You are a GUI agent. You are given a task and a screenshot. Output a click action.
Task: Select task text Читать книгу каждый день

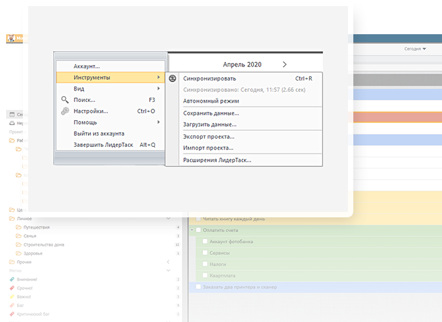(x=234, y=219)
